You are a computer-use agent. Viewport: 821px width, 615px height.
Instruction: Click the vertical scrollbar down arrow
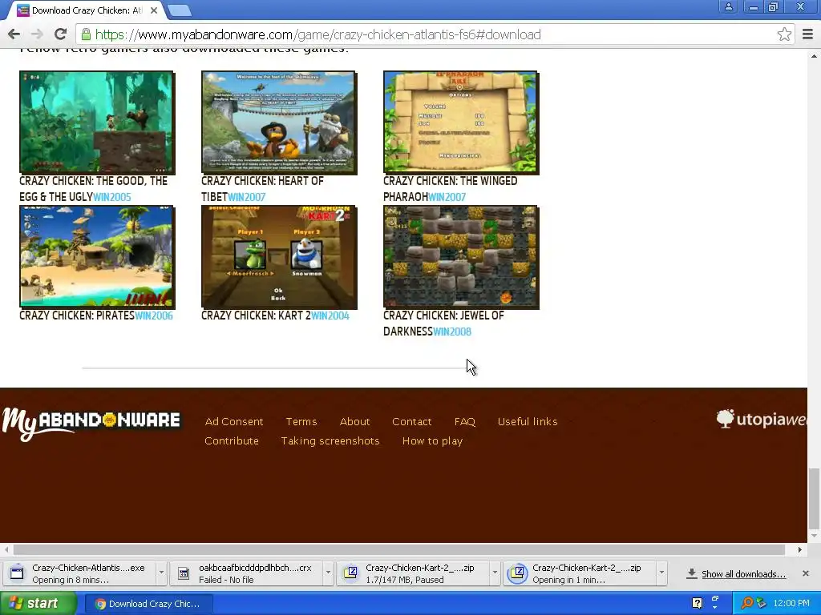click(815, 537)
